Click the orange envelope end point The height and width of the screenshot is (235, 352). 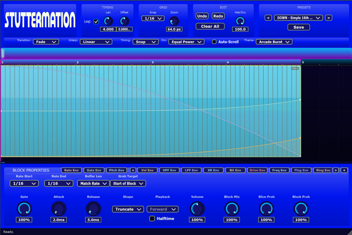click(x=300, y=138)
